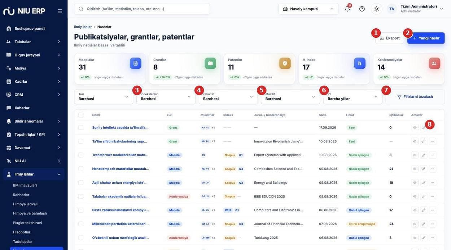Click the Nomi column header
The height and width of the screenshot is (250, 451).
tap(96, 115)
